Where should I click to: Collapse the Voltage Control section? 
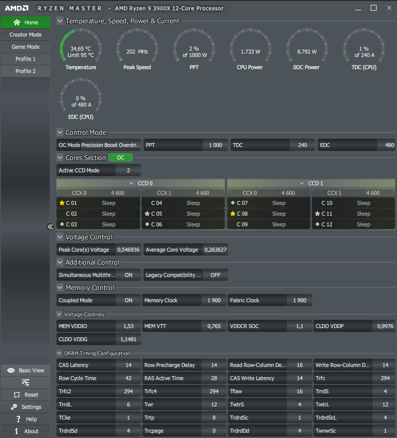[x=60, y=237]
